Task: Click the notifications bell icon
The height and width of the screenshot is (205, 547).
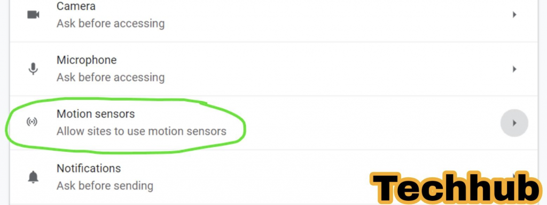Action: click(x=33, y=177)
